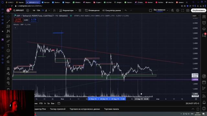The height and width of the screenshot is (116, 207).
Task: Open the chats panel with notification
Action: (x=204, y=35)
